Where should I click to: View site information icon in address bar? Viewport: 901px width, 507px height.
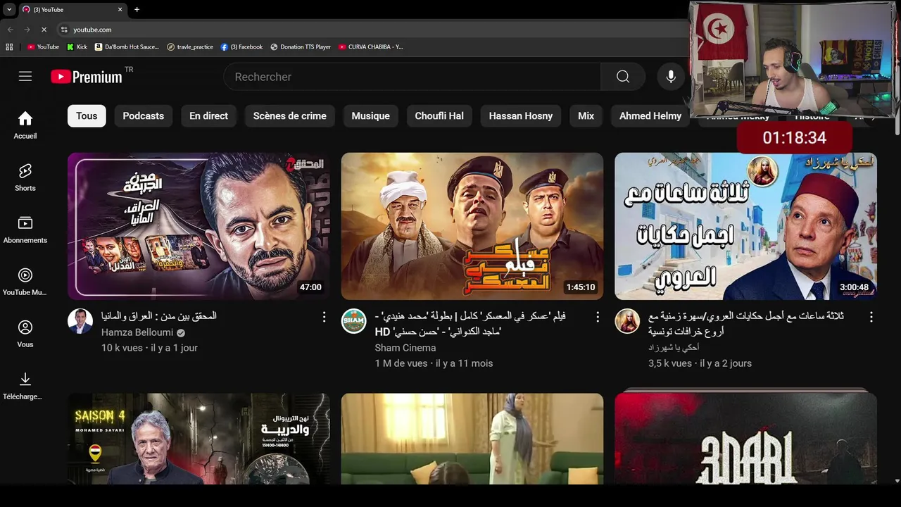point(64,30)
